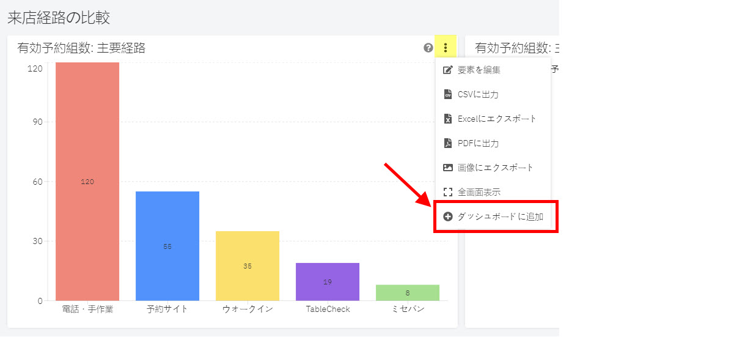This screenshot has height=337, width=734.
Task: Click the image icon beside 画像にエクスポート
Action: pyautogui.click(x=447, y=168)
